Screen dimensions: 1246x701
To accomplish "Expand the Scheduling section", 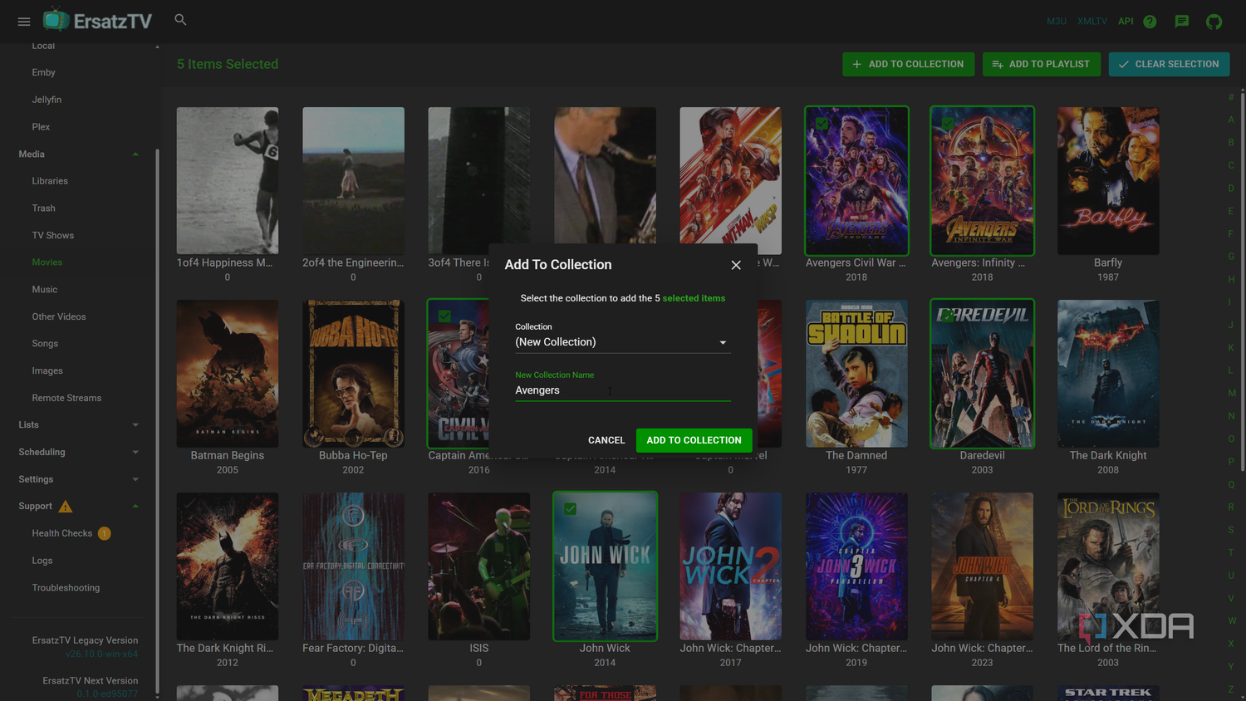I will pos(135,453).
